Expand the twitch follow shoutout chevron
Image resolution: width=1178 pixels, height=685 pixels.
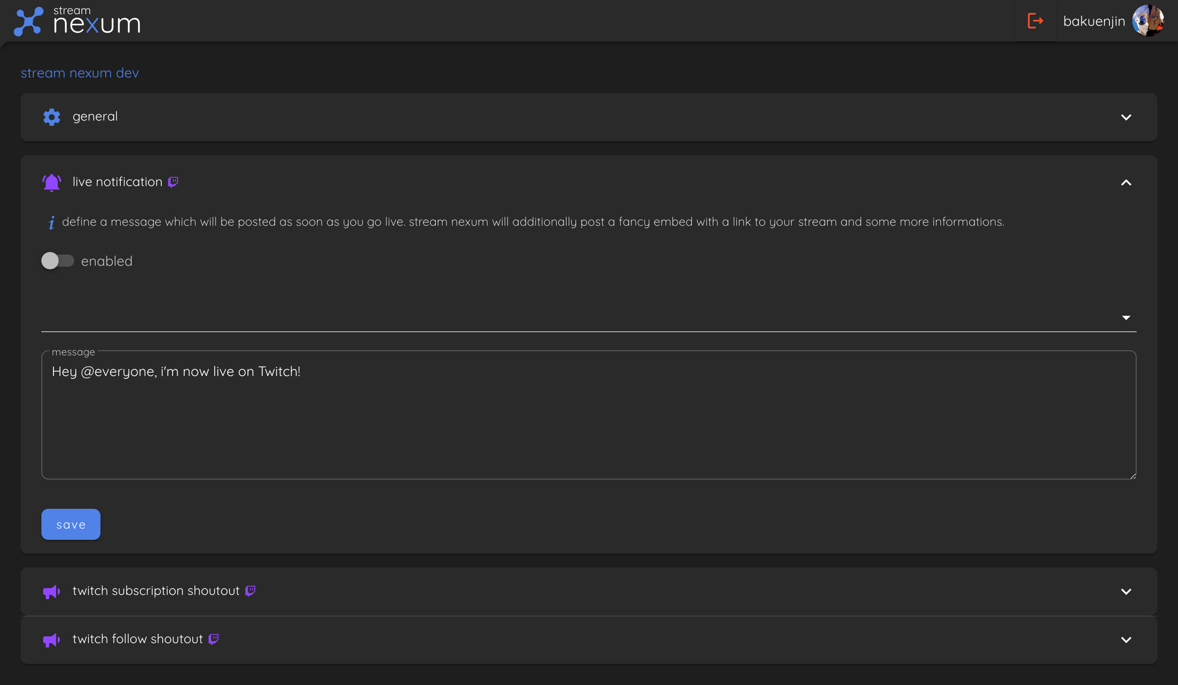tap(1126, 640)
